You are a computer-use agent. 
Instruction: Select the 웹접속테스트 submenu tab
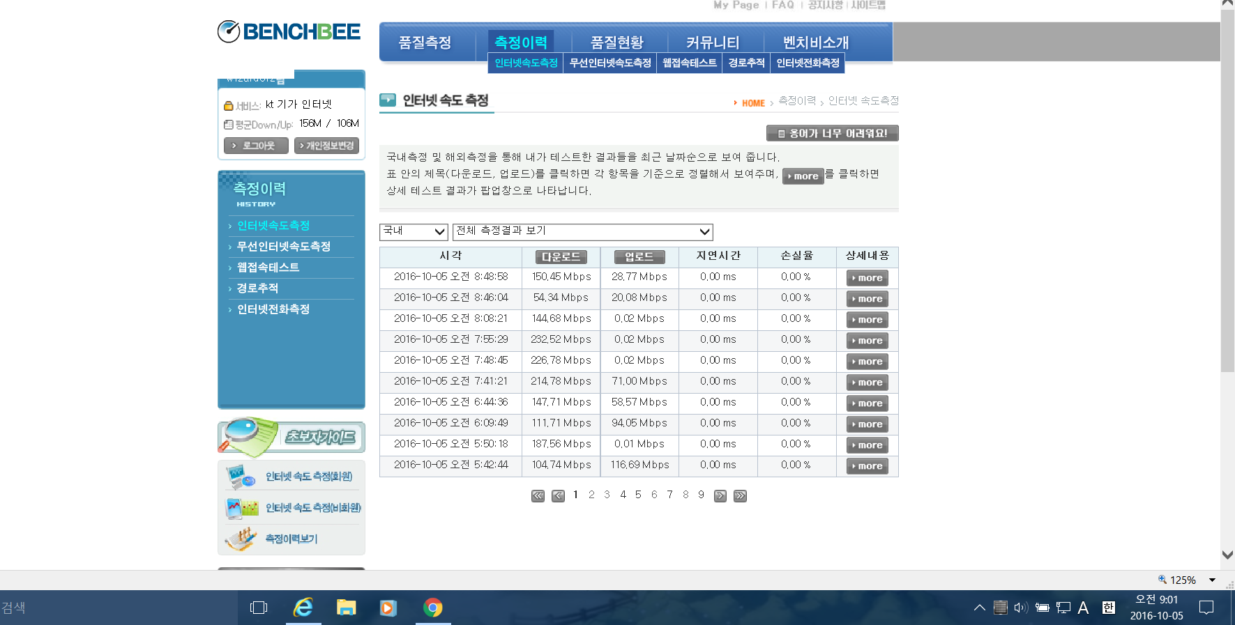pyautogui.click(x=690, y=63)
